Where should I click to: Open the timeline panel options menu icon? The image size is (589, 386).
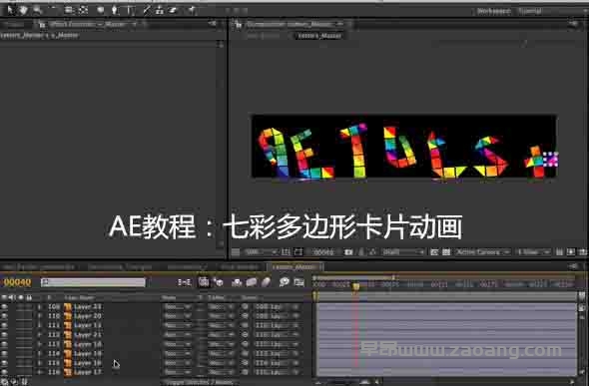(x=574, y=266)
